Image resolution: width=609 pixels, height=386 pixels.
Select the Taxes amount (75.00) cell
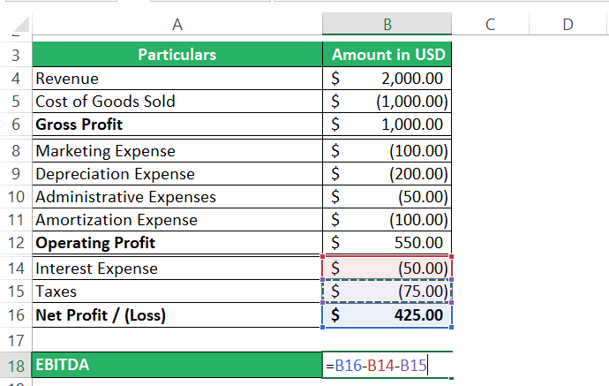click(x=388, y=291)
